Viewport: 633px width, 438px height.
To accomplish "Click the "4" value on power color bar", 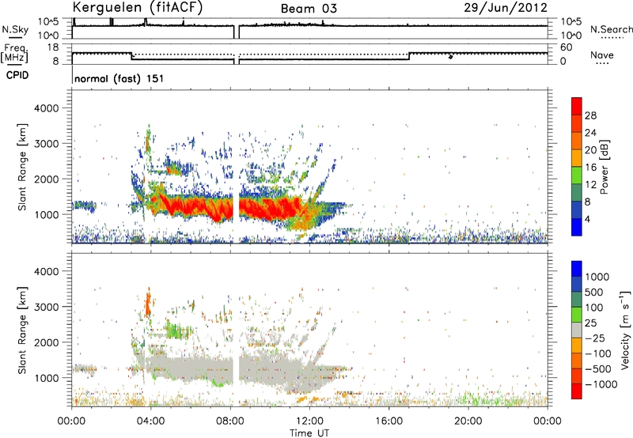I will [587, 219].
